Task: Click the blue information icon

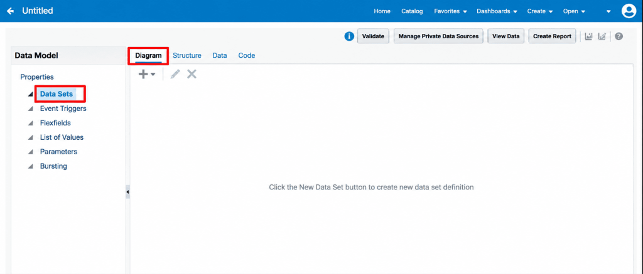Action: (349, 36)
